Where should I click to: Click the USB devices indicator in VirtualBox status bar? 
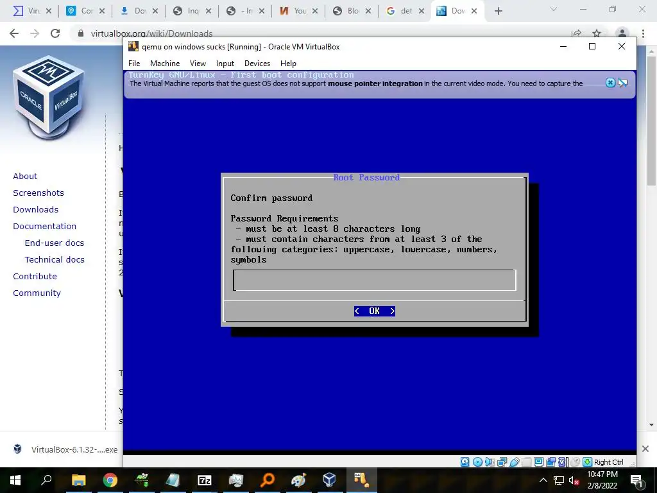(515, 462)
